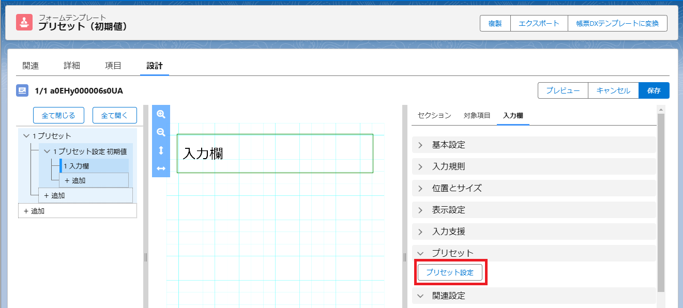The width and height of the screenshot is (683, 308).
Task: Click 帳票DXテンプレートに変換 button
Action: pos(617,23)
